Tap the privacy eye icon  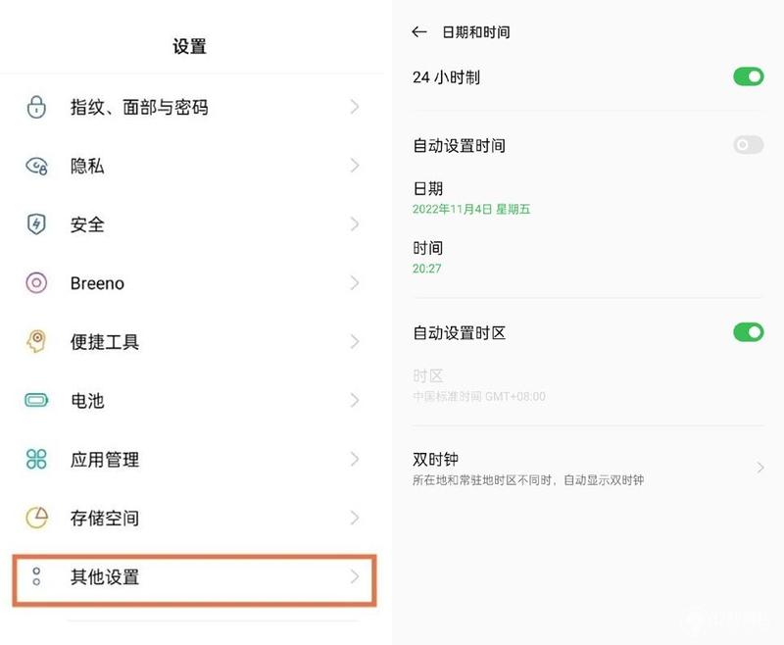point(36,166)
